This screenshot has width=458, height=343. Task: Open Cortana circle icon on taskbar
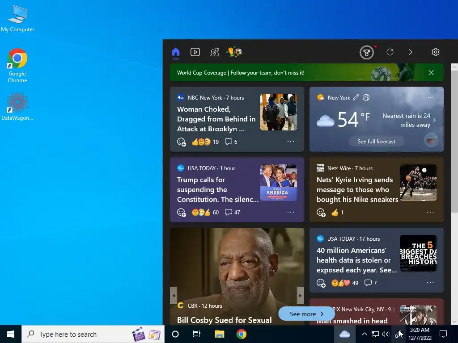coord(175,334)
